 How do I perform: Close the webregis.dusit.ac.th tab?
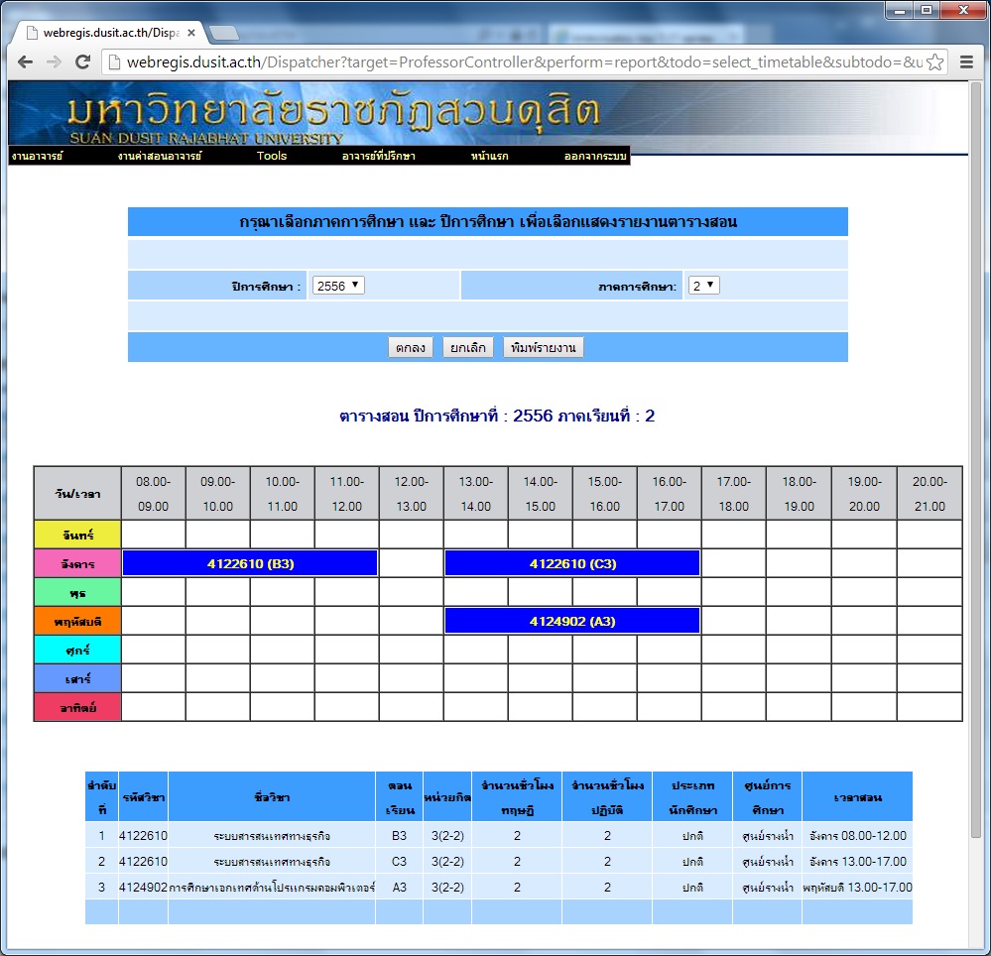(191, 33)
